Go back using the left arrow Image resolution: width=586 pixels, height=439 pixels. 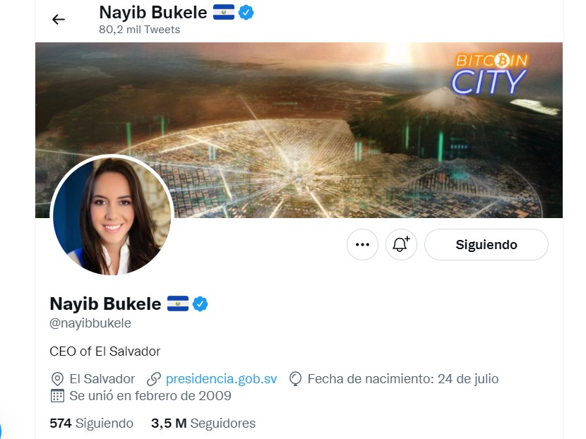coord(59,19)
